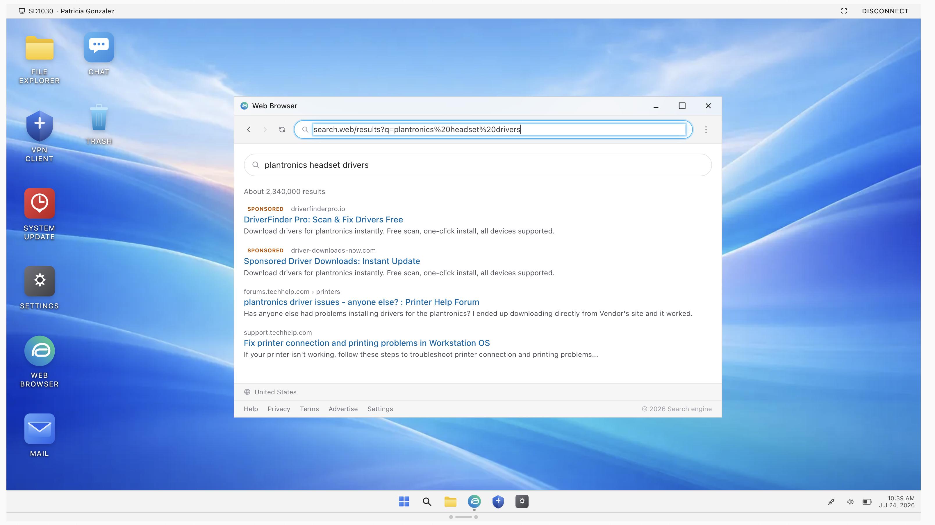
Task: Click the driverfinderpro.io domain text
Action: pos(318,209)
